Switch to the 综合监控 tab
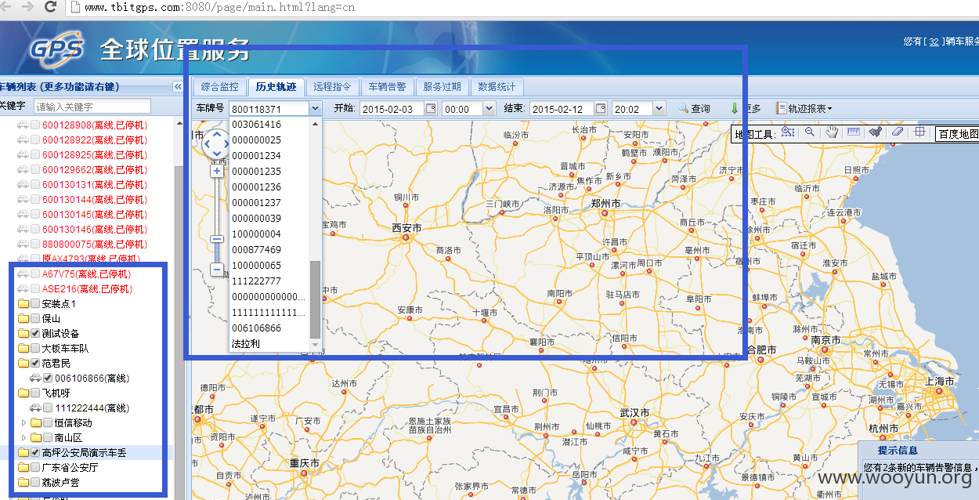The width and height of the screenshot is (979, 500). [x=219, y=87]
